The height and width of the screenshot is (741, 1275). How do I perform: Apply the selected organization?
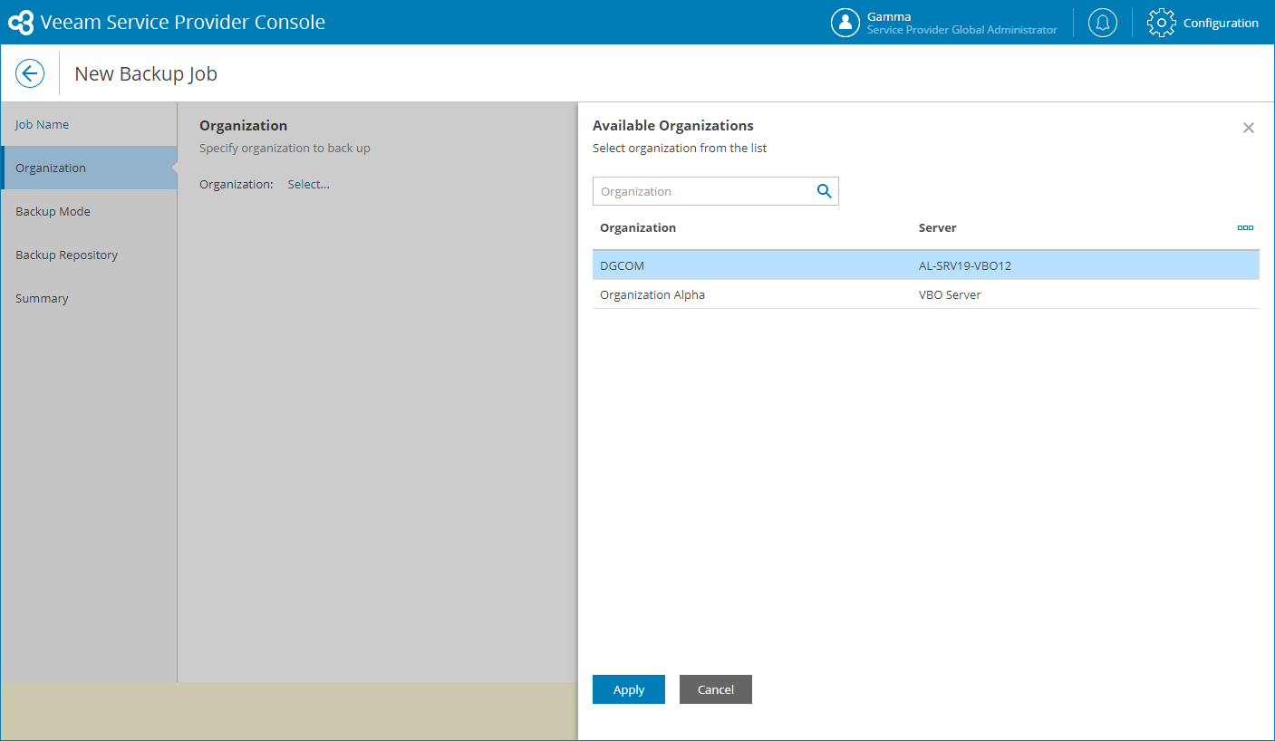[x=629, y=689]
